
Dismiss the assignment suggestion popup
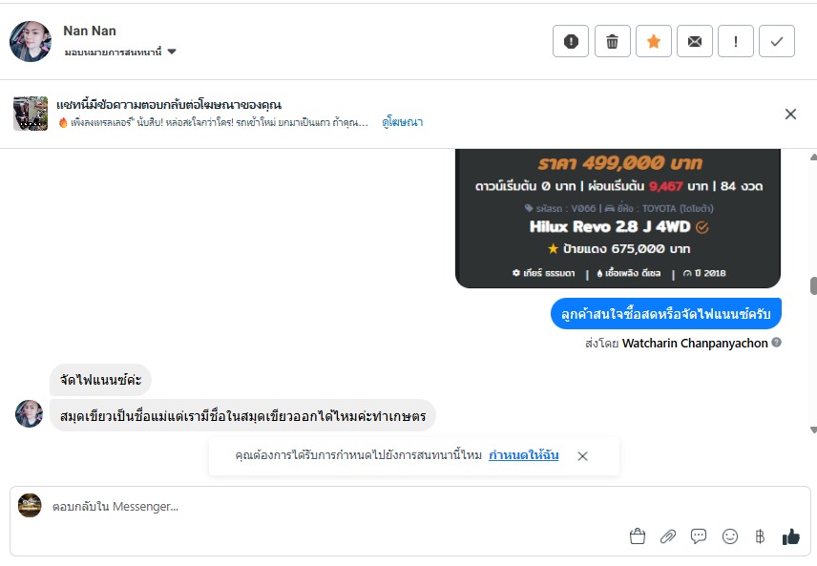point(582,456)
